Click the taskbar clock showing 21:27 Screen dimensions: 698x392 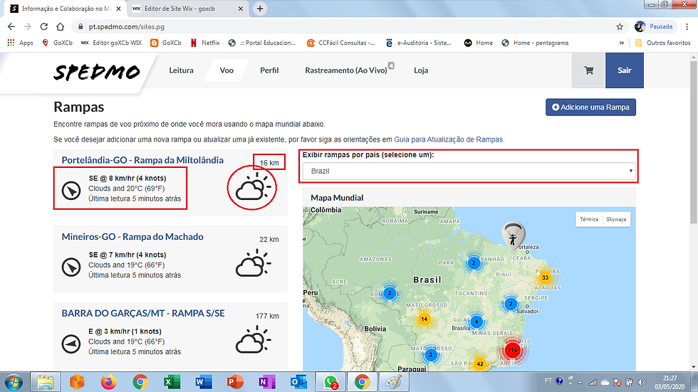pos(670,382)
